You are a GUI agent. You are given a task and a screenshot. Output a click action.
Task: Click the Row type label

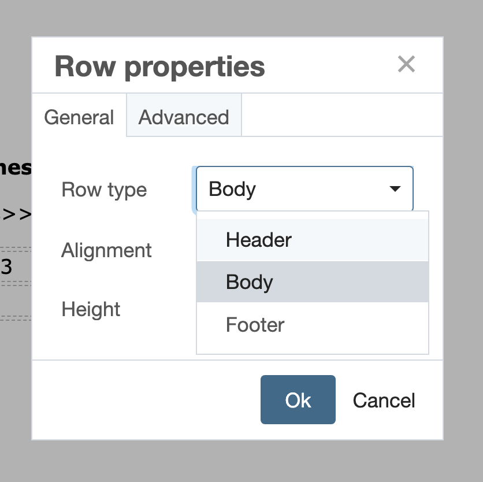pyautogui.click(x=104, y=190)
